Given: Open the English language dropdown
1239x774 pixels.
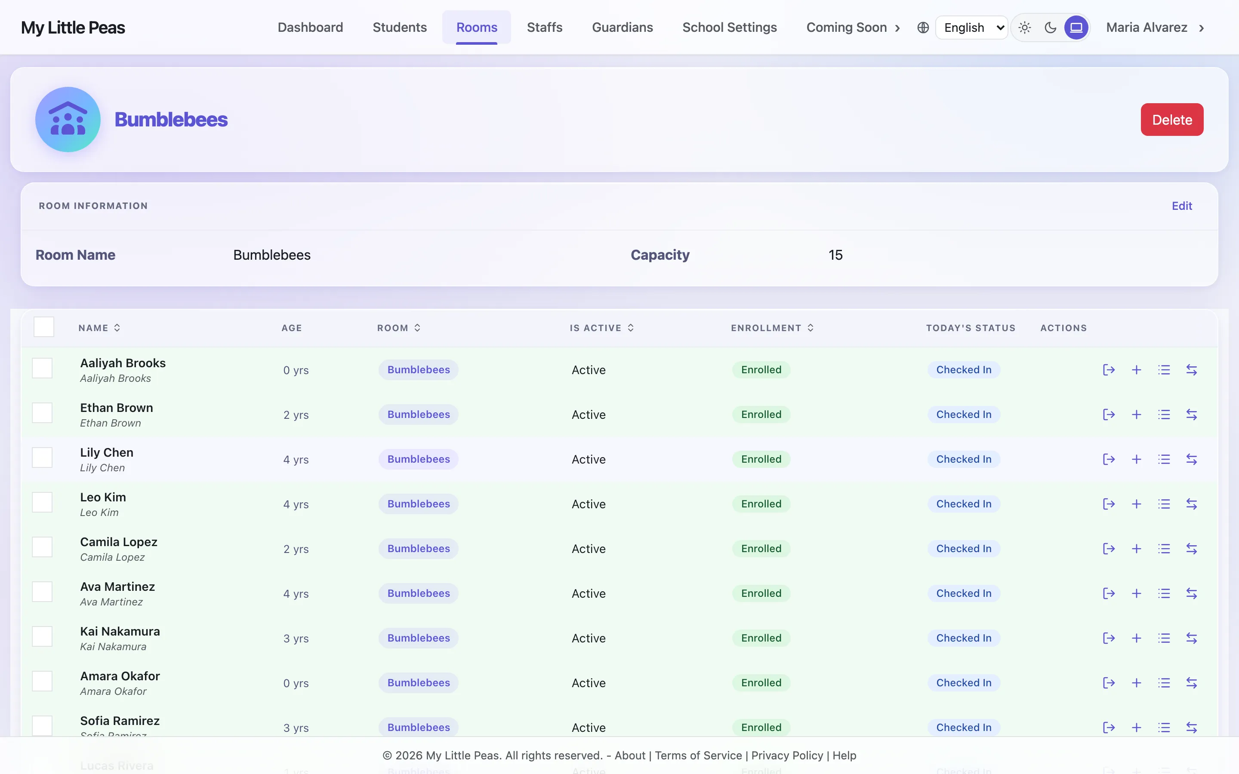Looking at the screenshot, I should (x=971, y=28).
